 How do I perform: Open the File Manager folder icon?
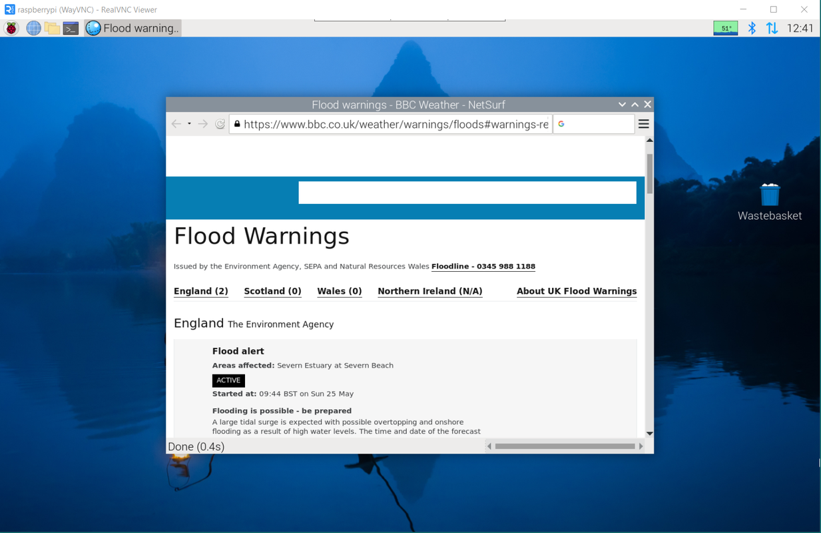tap(52, 28)
